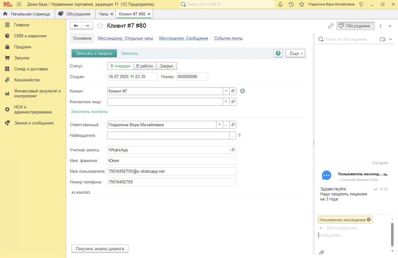Open the Ответственный dropdown list

(x=219, y=125)
